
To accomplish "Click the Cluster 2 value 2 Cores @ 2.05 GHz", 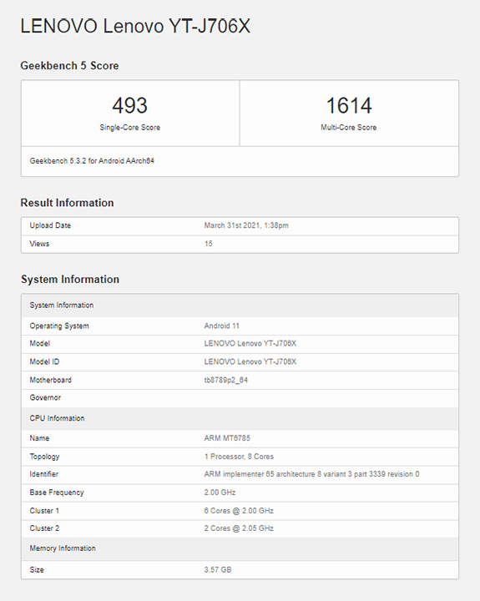I will click(239, 528).
